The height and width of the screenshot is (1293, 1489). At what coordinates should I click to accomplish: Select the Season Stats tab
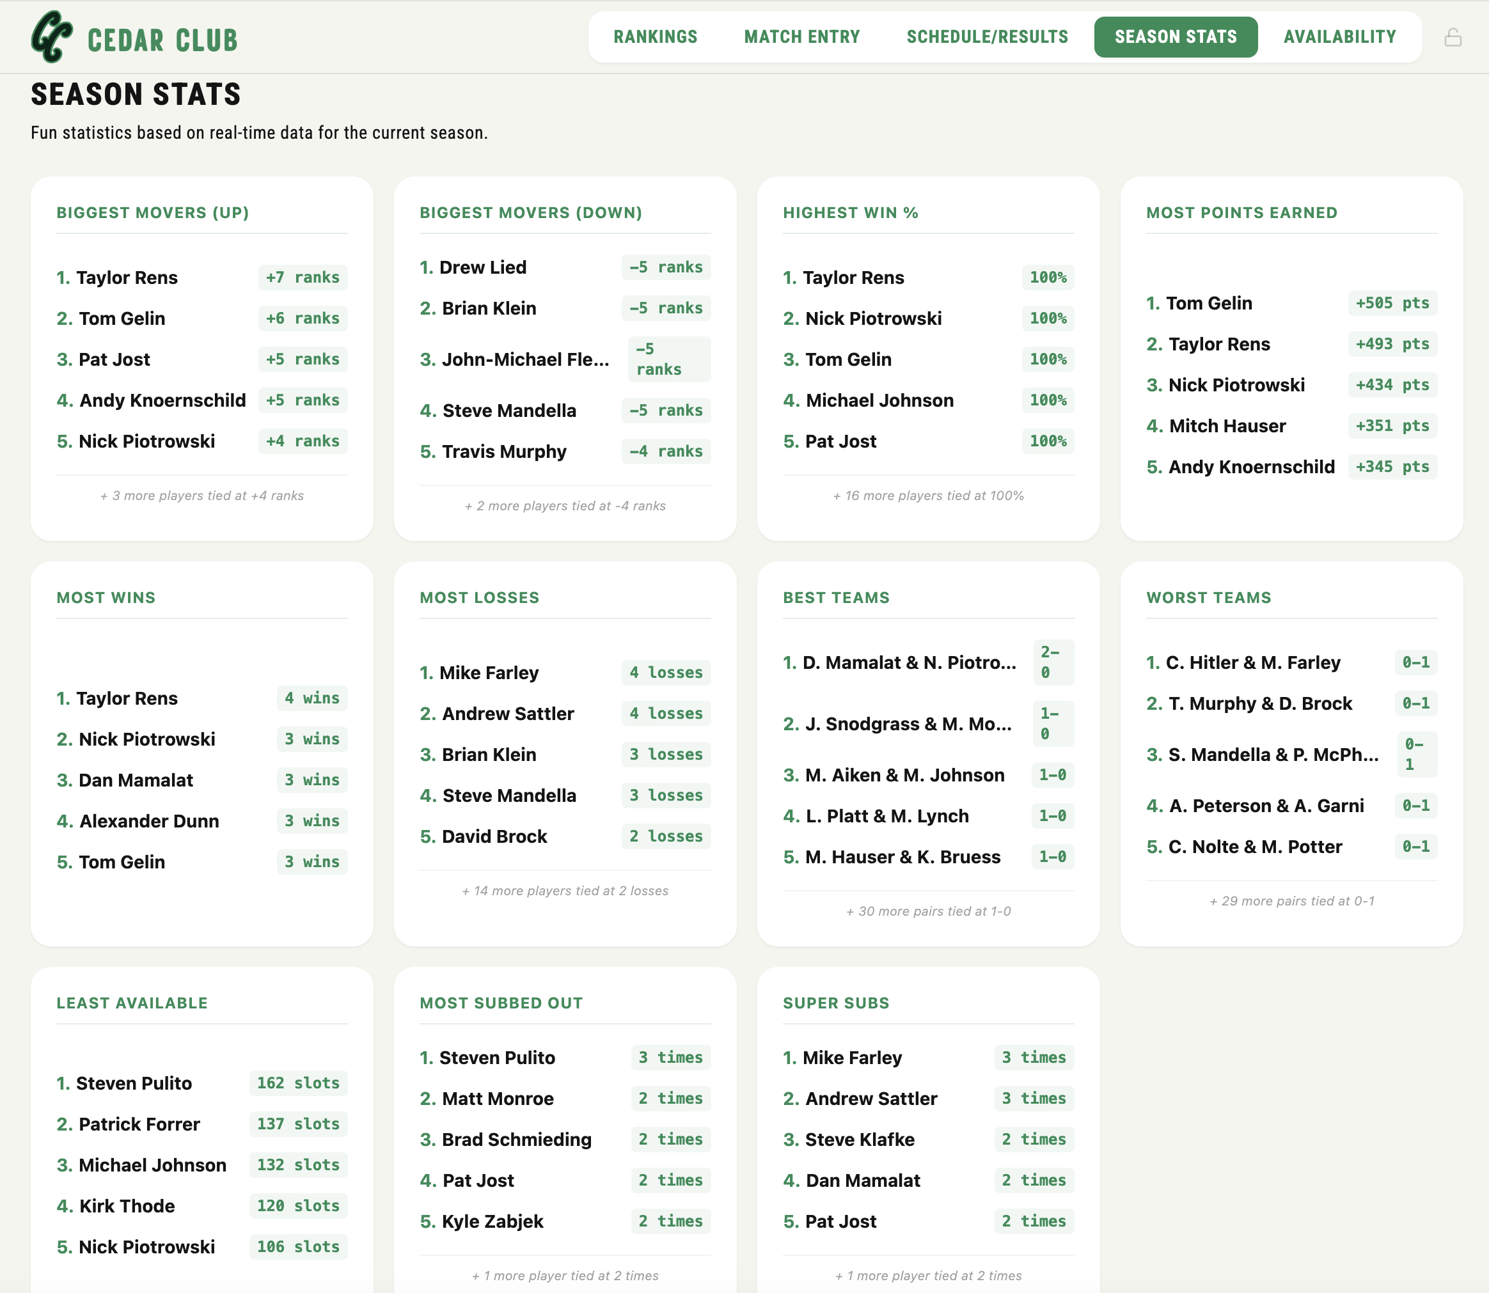(x=1176, y=37)
